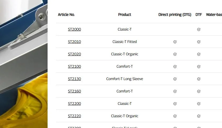Click DTF checkmark for Comfort-T Long Sleeve
The width and height of the screenshot is (222, 128).
[x=199, y=79]
